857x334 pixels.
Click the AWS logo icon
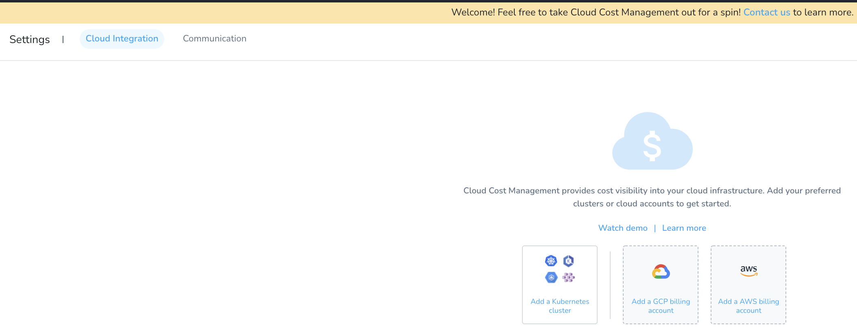pyautogui.click(x=748, y=271)
